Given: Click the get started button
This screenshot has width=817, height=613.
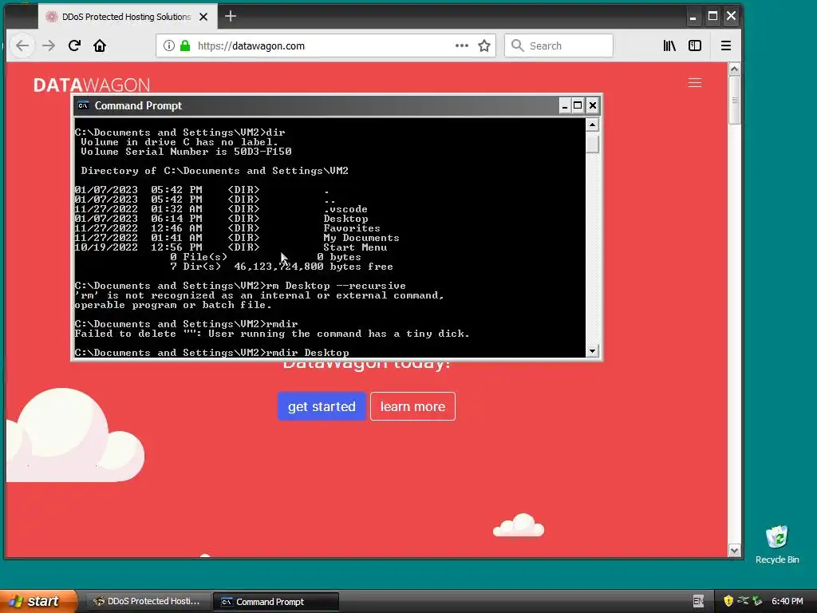Looking at the screenshot, I should (x=322, y=406).
